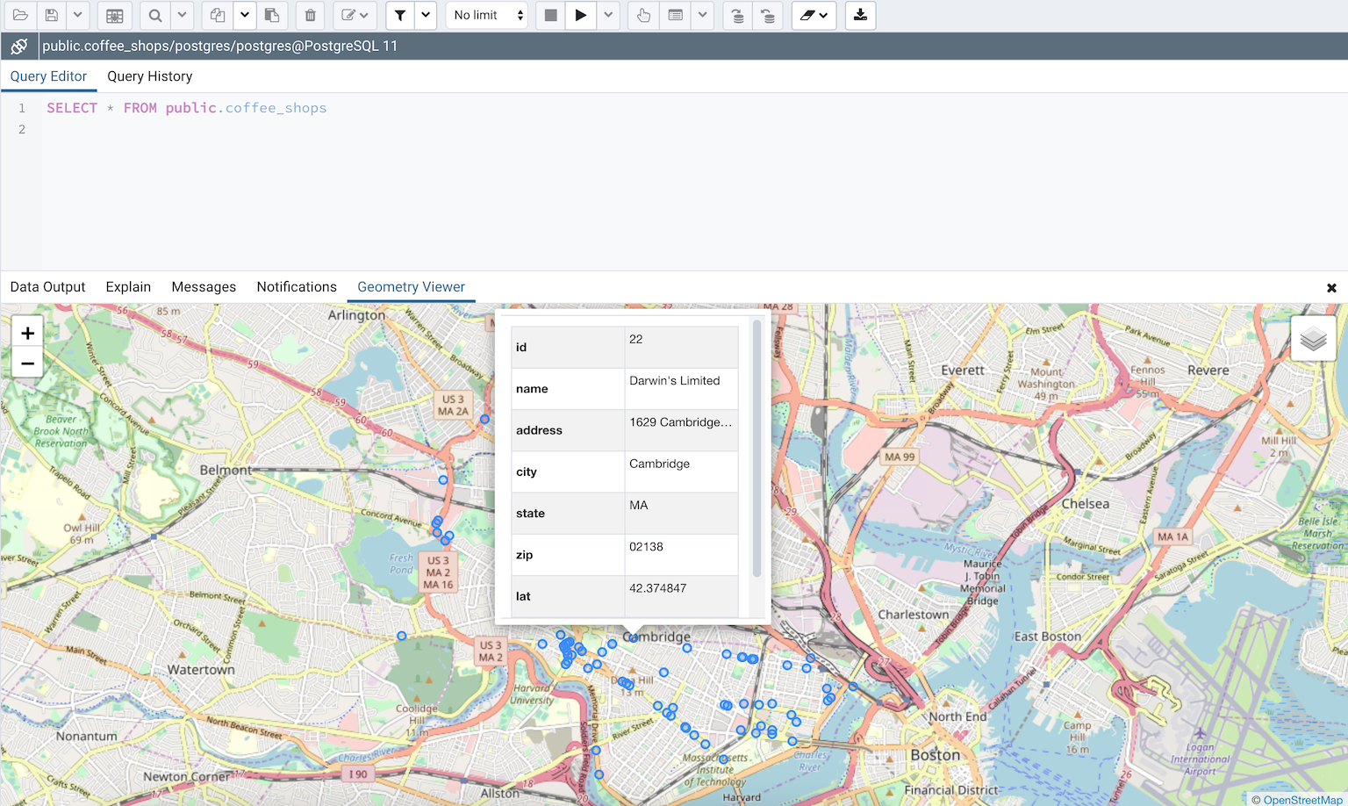Open the explain settings dropdown
Viewport: 1348px width, 806px height.
[x=702, y=15]
